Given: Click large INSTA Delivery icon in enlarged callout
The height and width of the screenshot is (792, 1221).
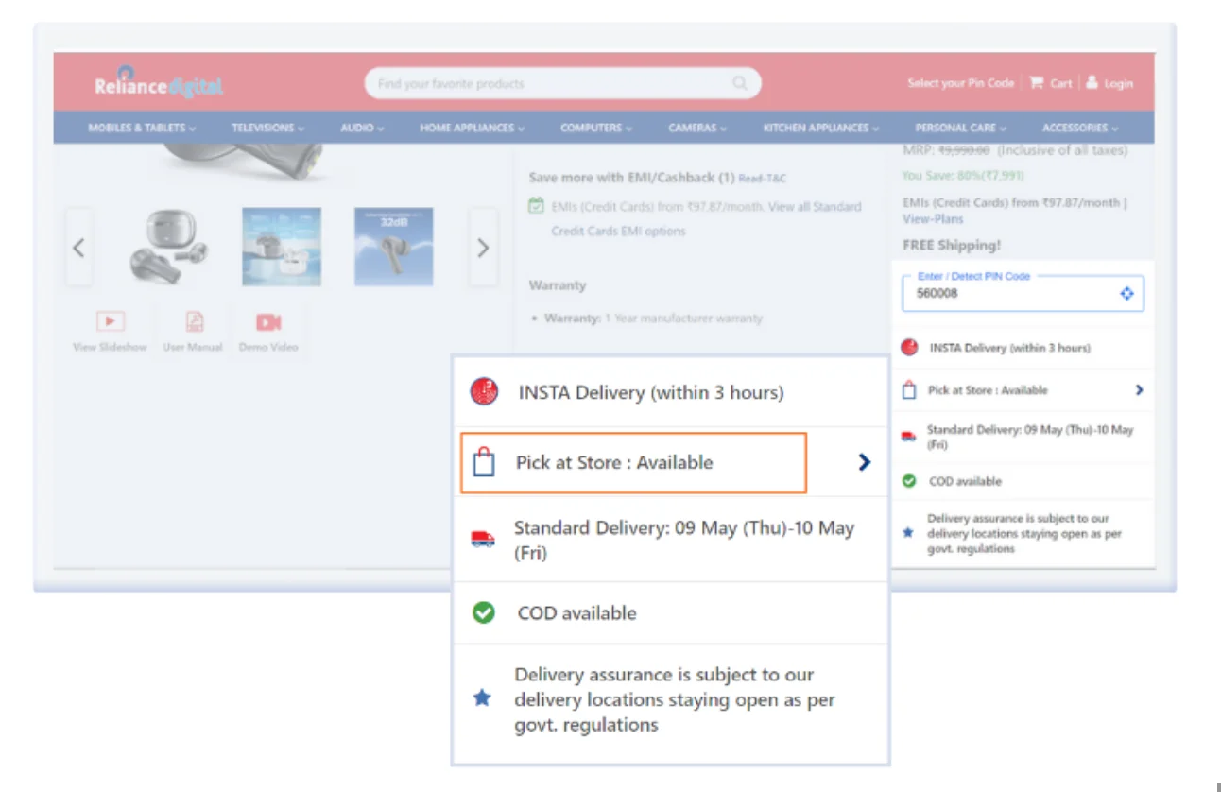Looking at the screenshot, I should click(484, 391).
